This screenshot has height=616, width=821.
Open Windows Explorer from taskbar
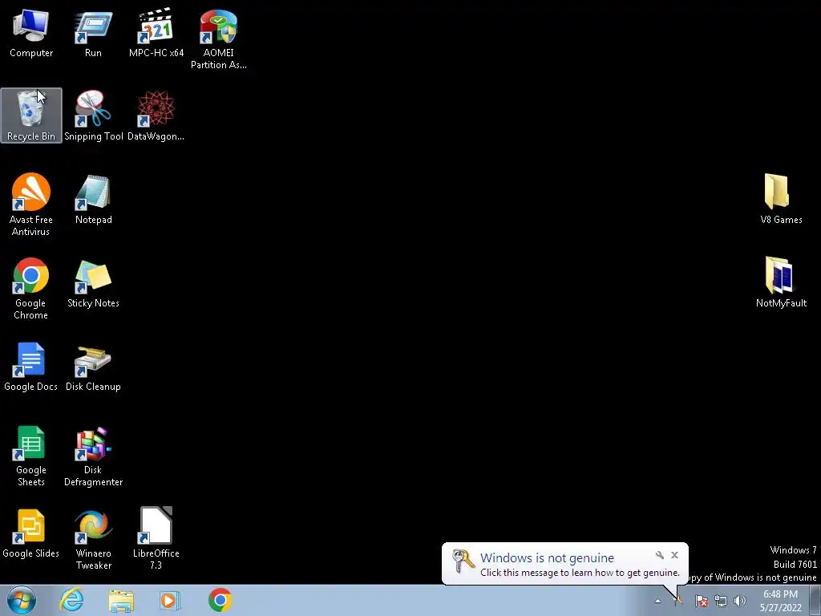(121, 600)
